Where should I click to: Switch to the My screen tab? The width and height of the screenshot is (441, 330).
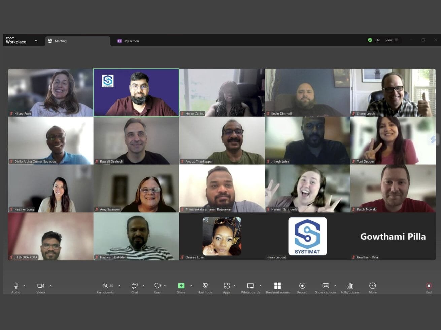point(131,41)
